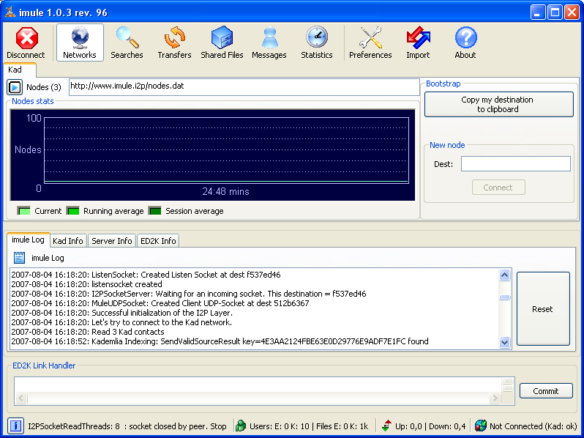Go to the Transfers page
584x438 pixels.
[174, 42]
